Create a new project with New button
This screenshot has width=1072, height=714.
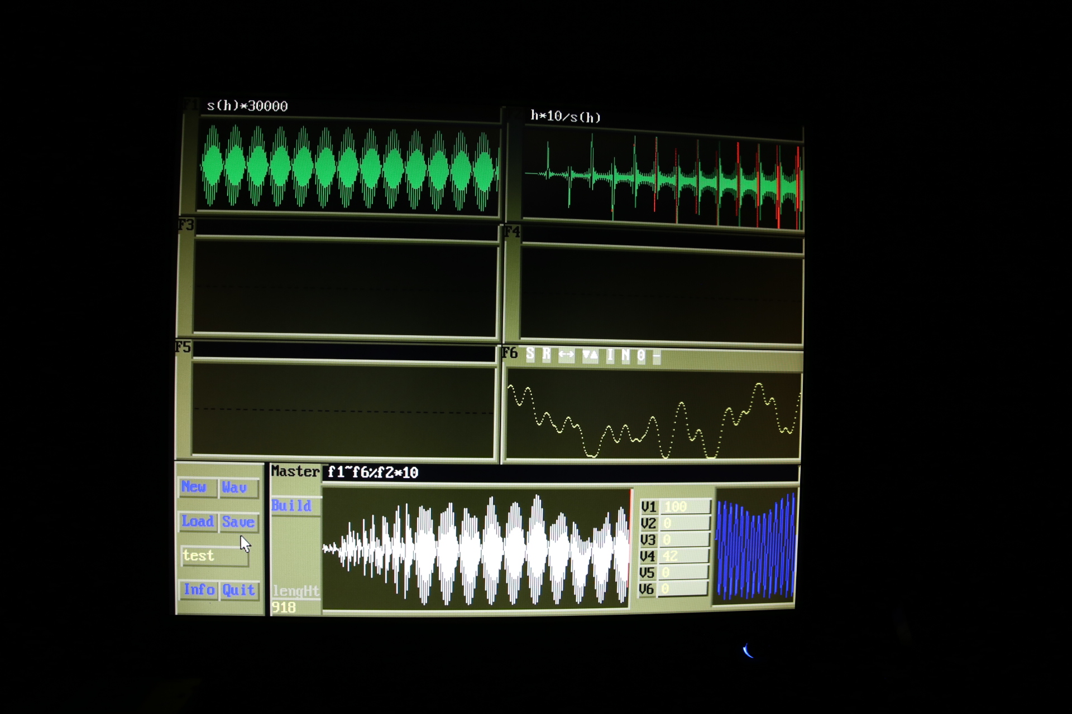click(x=198, y=488)
